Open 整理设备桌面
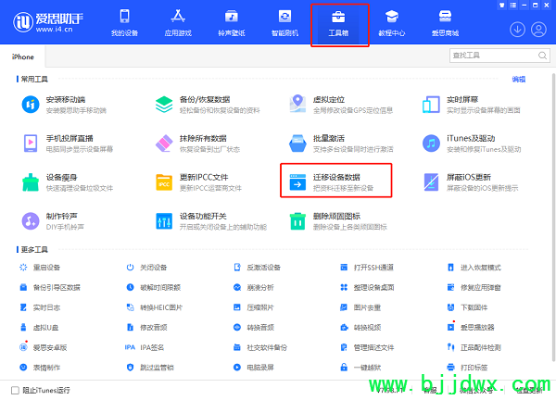The height and width of the screenshot is (400, 556). (367, 287)
